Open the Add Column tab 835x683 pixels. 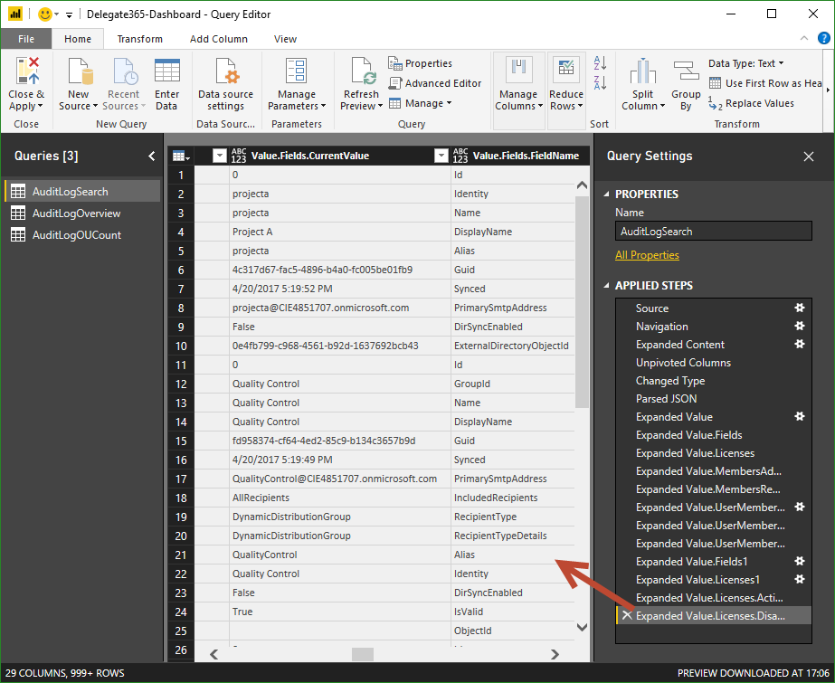tap(218, 39)
